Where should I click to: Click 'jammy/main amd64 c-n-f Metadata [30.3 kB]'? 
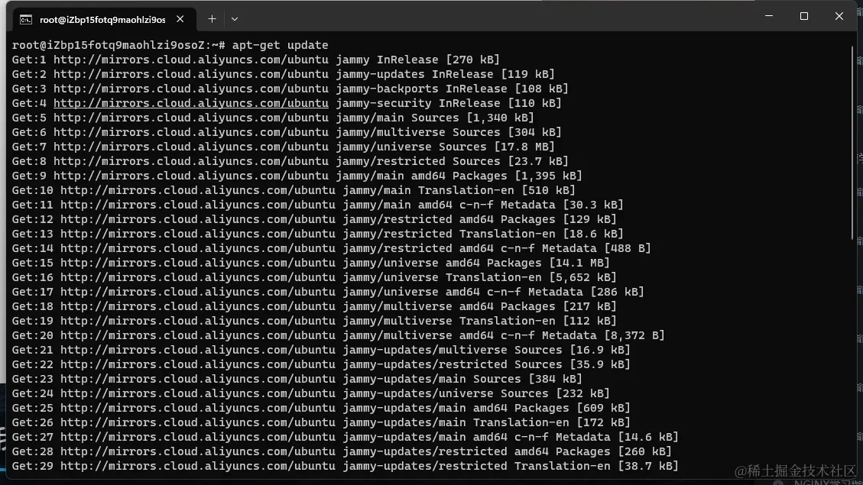pos(482,205)
